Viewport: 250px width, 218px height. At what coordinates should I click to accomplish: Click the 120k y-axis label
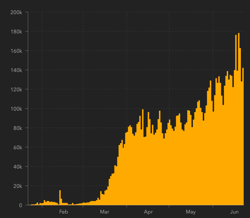pos(16,89)
